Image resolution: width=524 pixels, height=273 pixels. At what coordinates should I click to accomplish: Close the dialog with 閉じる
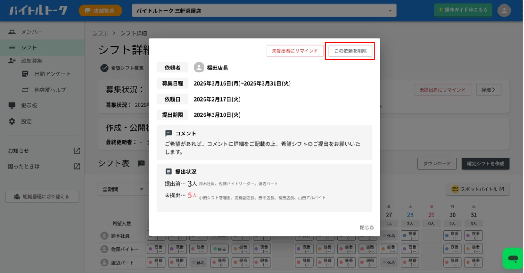367,227
